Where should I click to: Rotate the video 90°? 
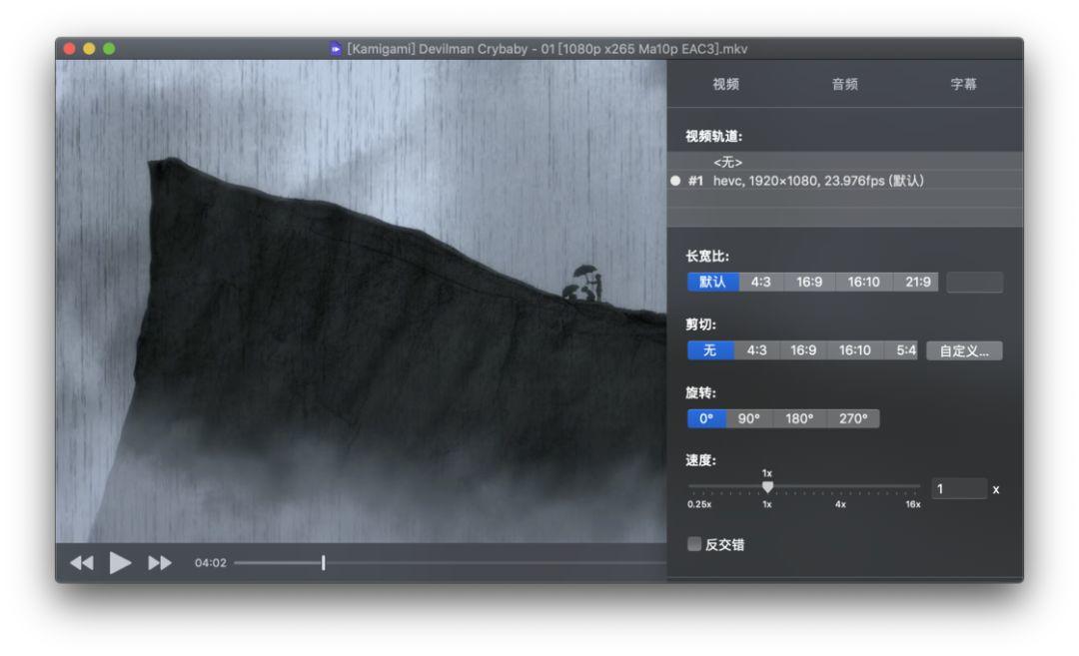coord(748,418)
